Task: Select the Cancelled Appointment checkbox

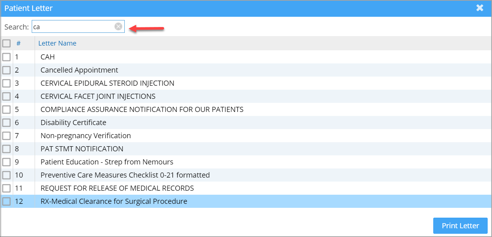Action: [7, 70]
